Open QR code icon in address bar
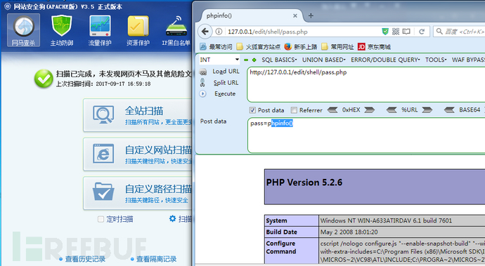The width and height of the screenshot is (485, 266). 396,32
